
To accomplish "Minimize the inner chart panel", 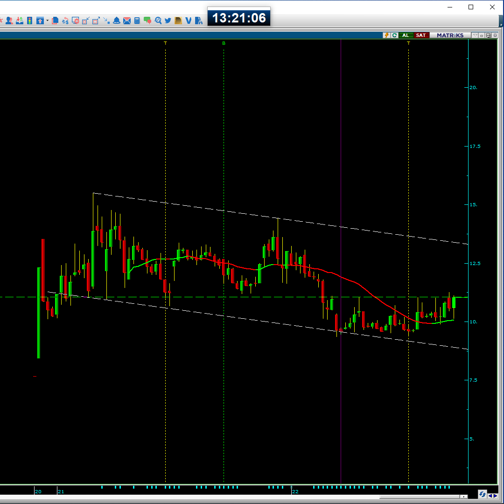I will coord(482,35).
